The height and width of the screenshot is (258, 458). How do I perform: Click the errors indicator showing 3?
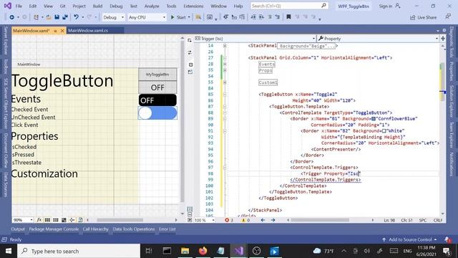click(x=229, y=220)
